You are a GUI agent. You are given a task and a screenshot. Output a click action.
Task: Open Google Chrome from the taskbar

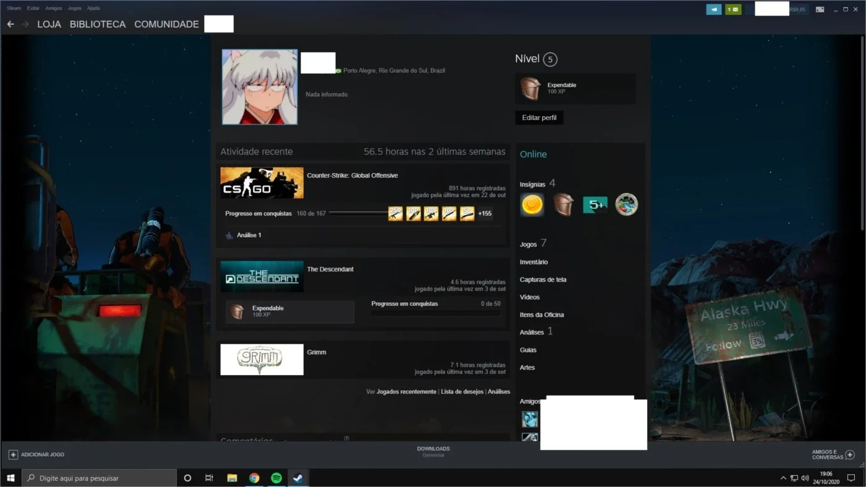point(254,478)
